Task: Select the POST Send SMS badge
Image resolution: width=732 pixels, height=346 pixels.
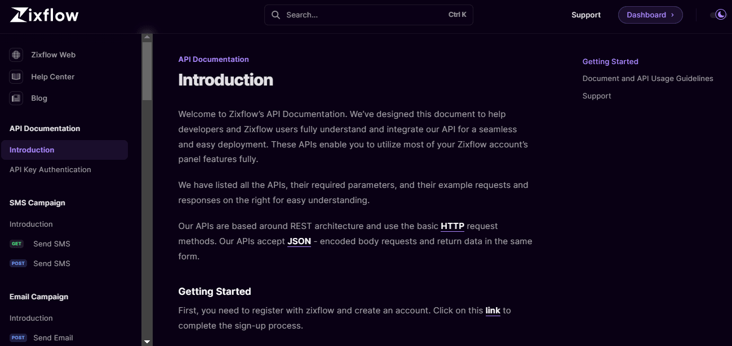Action: (x=18, y=263)
